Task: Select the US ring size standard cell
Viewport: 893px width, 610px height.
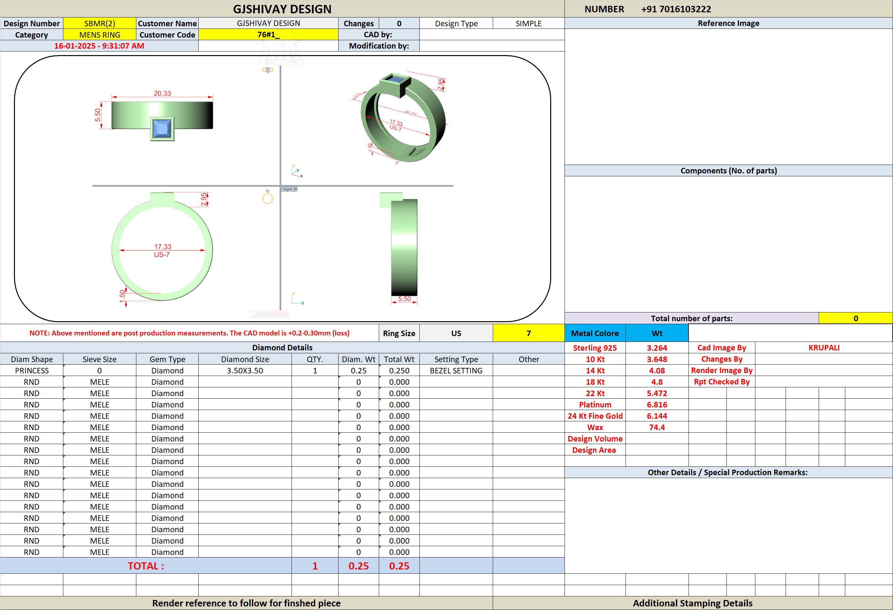Action: click(x=456, y=333)
